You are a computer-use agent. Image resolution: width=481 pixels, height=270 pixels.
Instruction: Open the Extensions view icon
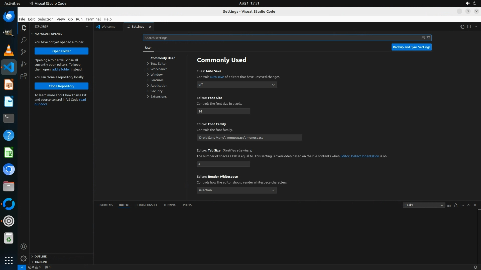click(24, 76)
